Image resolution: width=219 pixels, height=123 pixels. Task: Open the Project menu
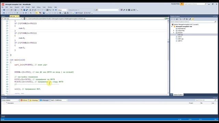pos(28,7)
